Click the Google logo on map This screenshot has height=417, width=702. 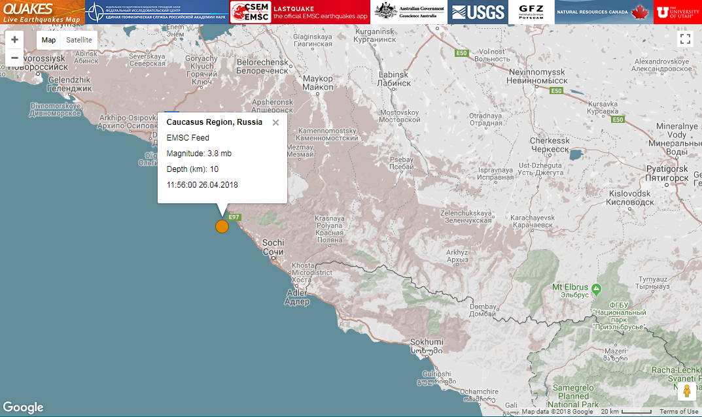click(x=23, y=407)
